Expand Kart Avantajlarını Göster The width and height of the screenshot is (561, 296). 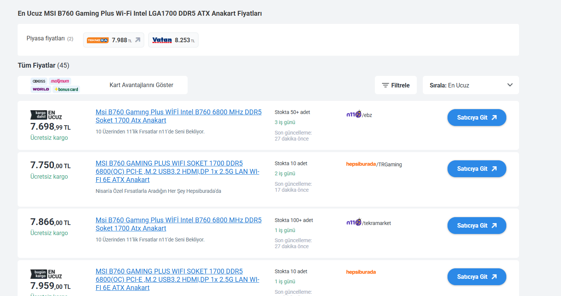(x=141, y=85)
